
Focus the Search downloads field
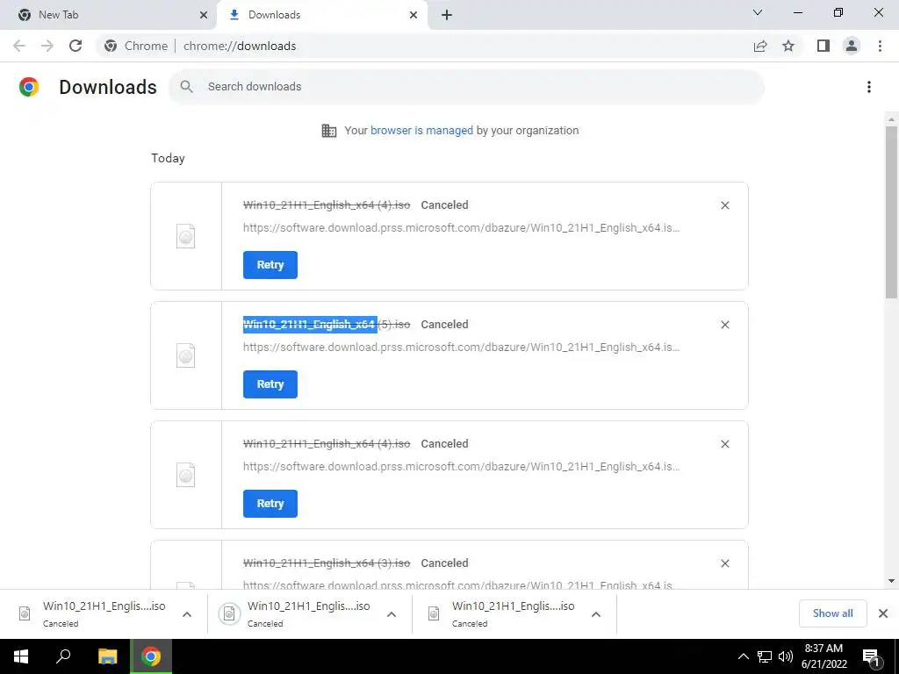[467, 87]
